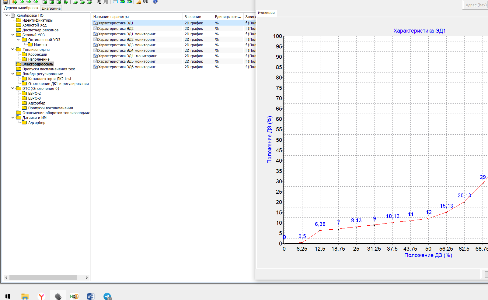Click the tree panel's right scroll arrow
Viewport: 488px width, 300px height.
[x=87, y=277]
